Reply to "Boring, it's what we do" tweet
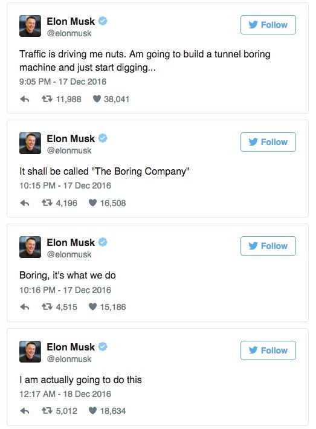 25,307
